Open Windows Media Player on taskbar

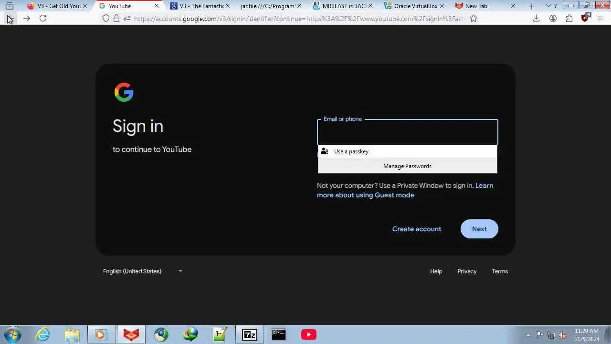pyautogui.click(x=101, y=335)
